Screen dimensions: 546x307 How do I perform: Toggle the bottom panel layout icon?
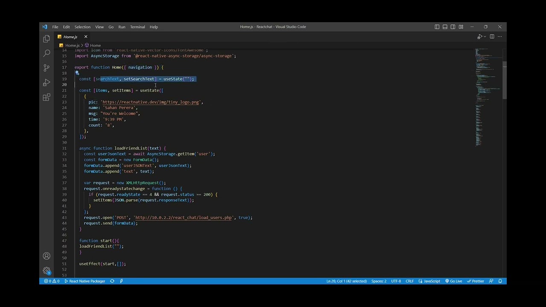[x=445, y=27]
